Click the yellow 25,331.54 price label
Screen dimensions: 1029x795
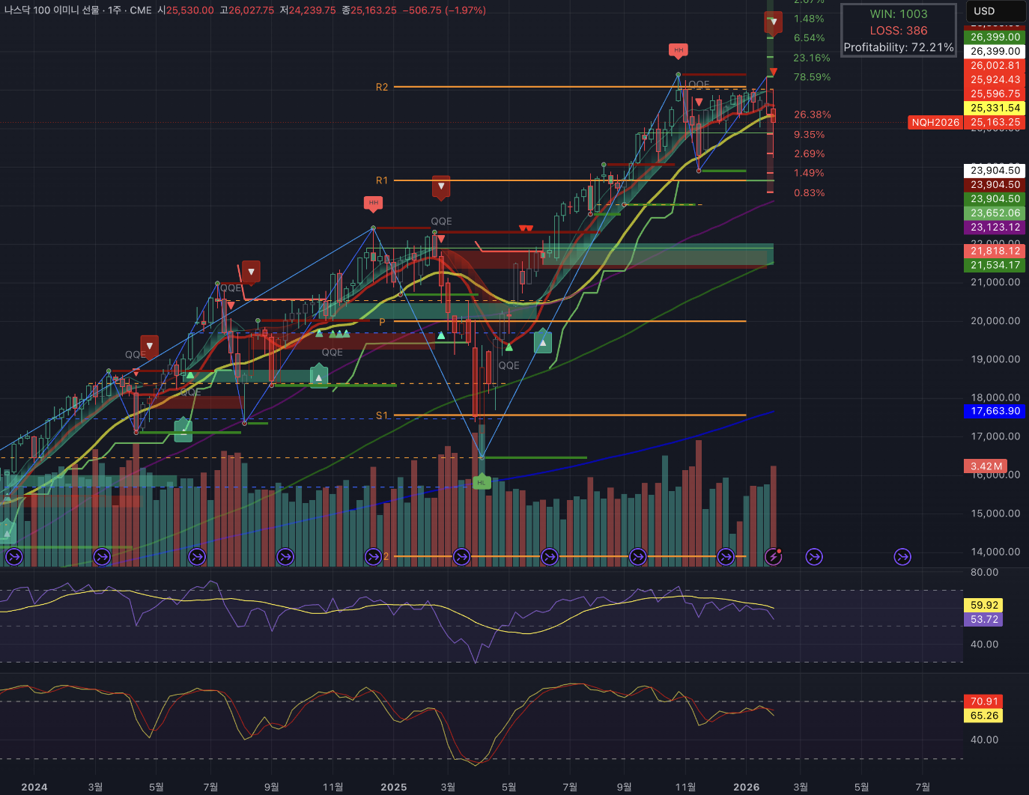coord(995,108)
